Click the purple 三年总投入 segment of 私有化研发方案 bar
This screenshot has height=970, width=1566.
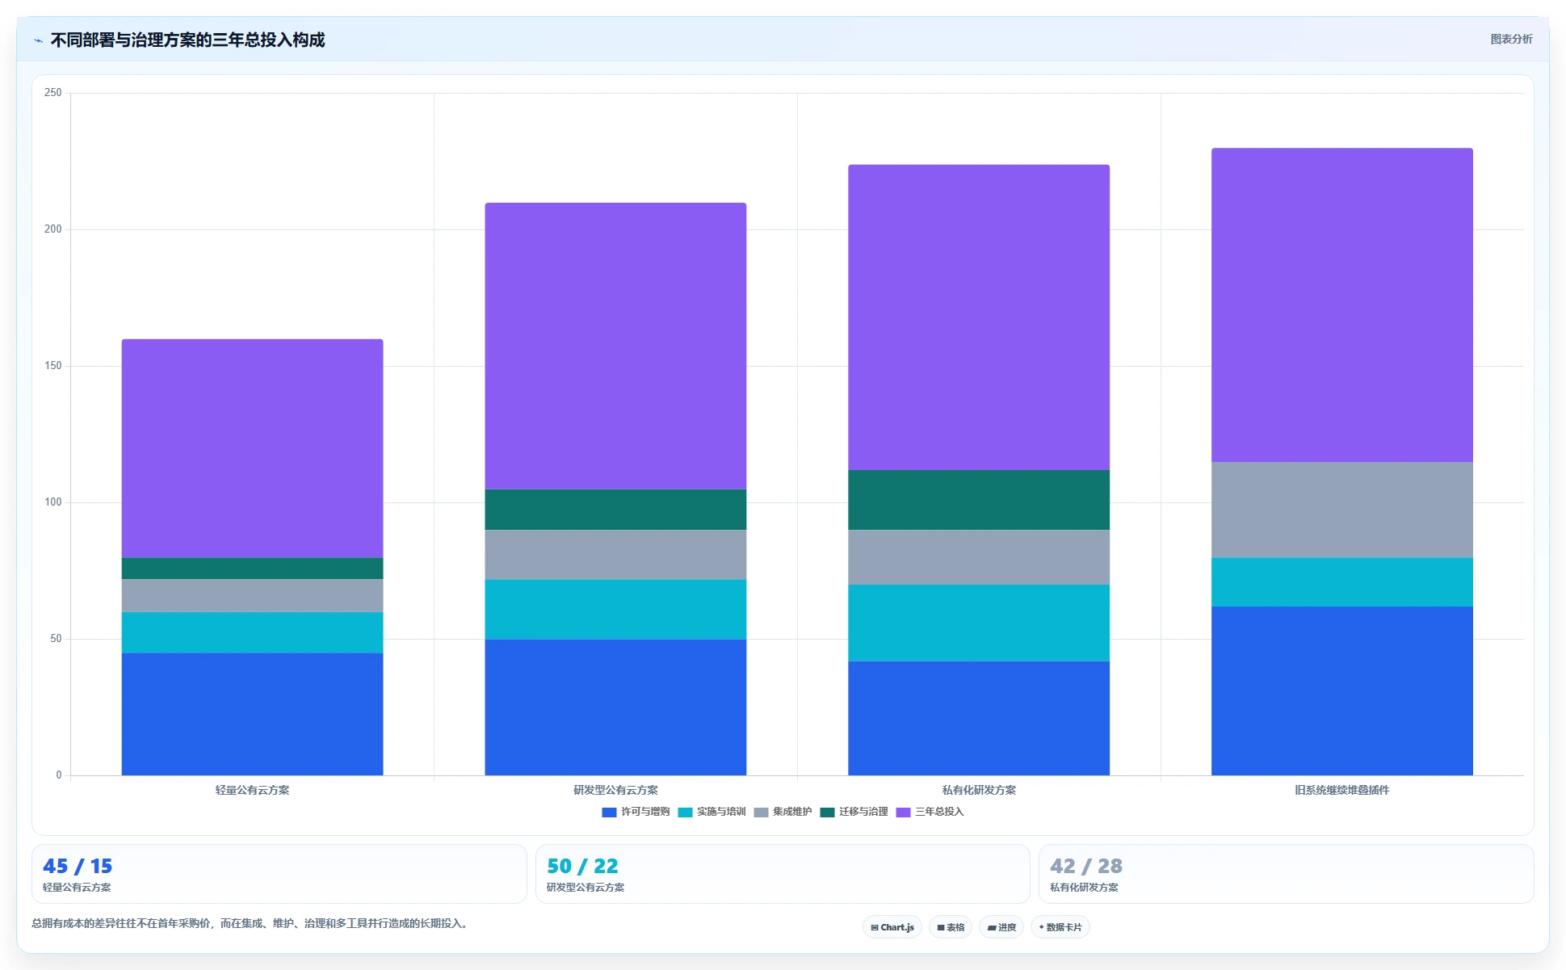pyautogui.click(x=979, y=317)
